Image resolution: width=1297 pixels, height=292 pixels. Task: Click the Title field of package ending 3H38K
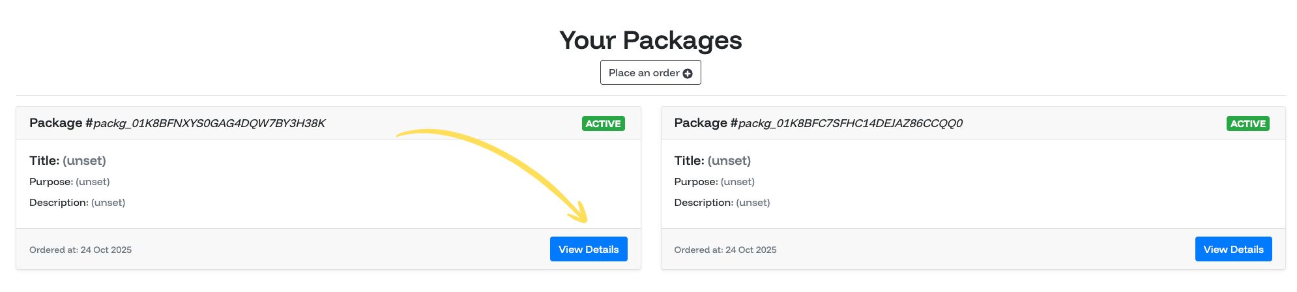68,160
